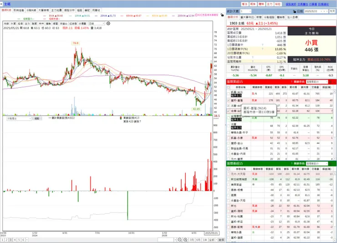Check the 華南永昌-新子 row checkbox
337x243 pixels.
pyautogui.click(x=228, y=132)
